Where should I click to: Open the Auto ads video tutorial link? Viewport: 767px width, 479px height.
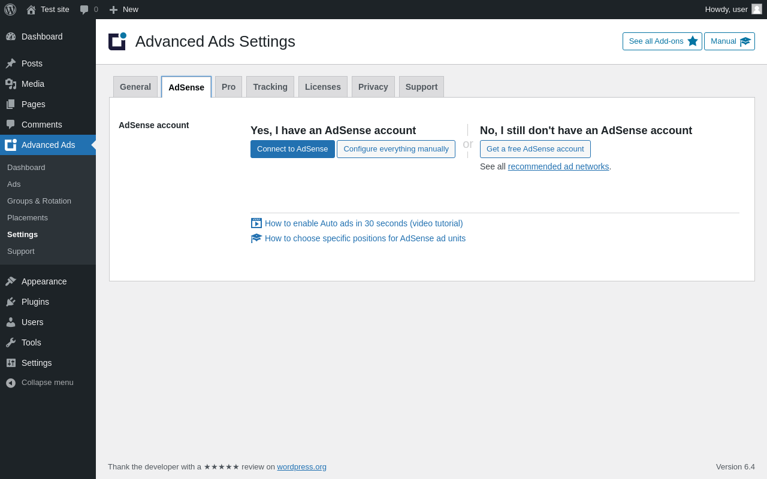click(x=364, y=223)
